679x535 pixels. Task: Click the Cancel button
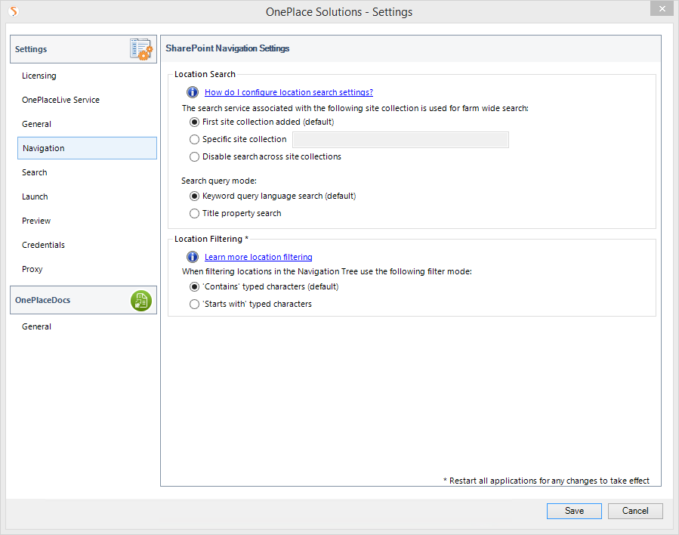pos(635,511)
